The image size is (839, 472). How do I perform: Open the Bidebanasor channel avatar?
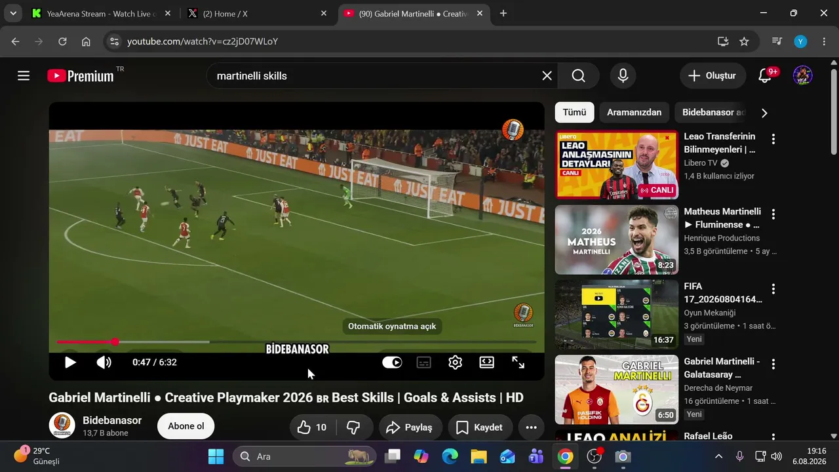click(x=62, y=426)
